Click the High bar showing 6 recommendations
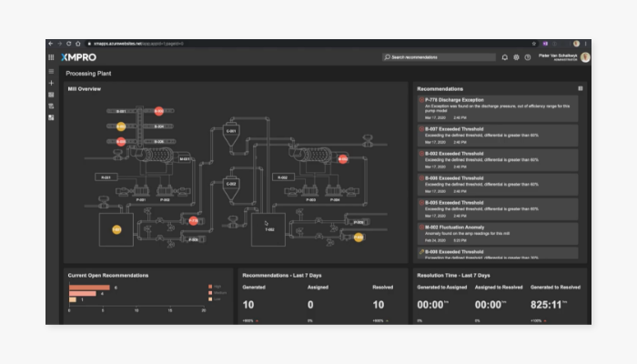 tap(89, 288)
